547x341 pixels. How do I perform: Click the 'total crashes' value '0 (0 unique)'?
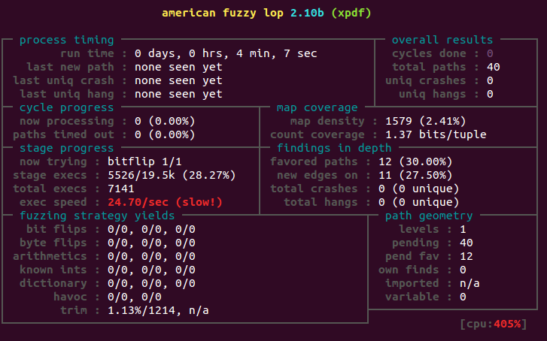[x=418, y=189]
